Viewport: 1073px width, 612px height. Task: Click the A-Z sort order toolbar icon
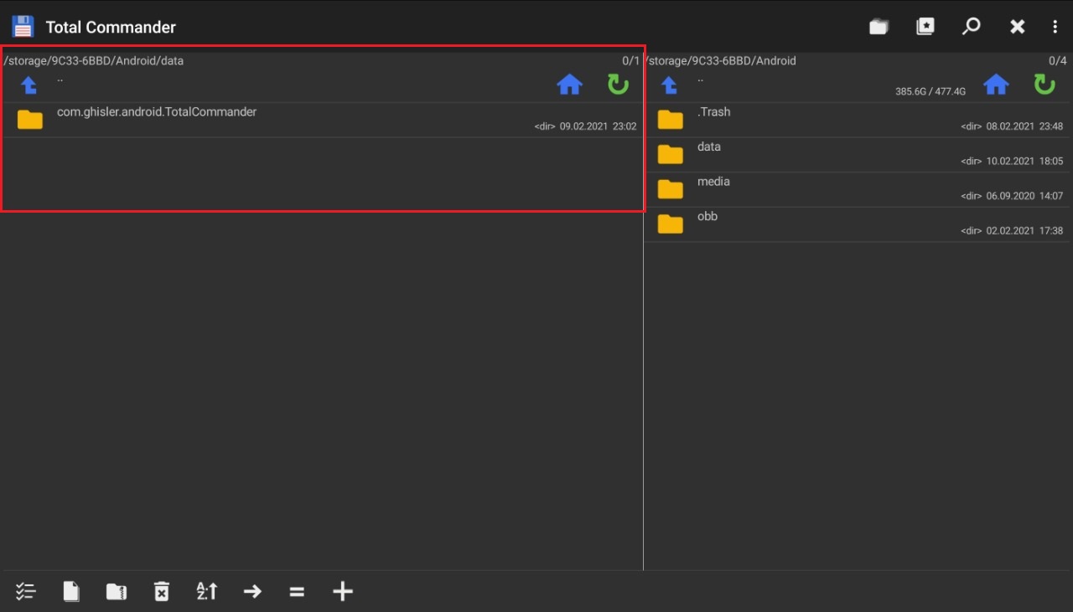point(207,591)
